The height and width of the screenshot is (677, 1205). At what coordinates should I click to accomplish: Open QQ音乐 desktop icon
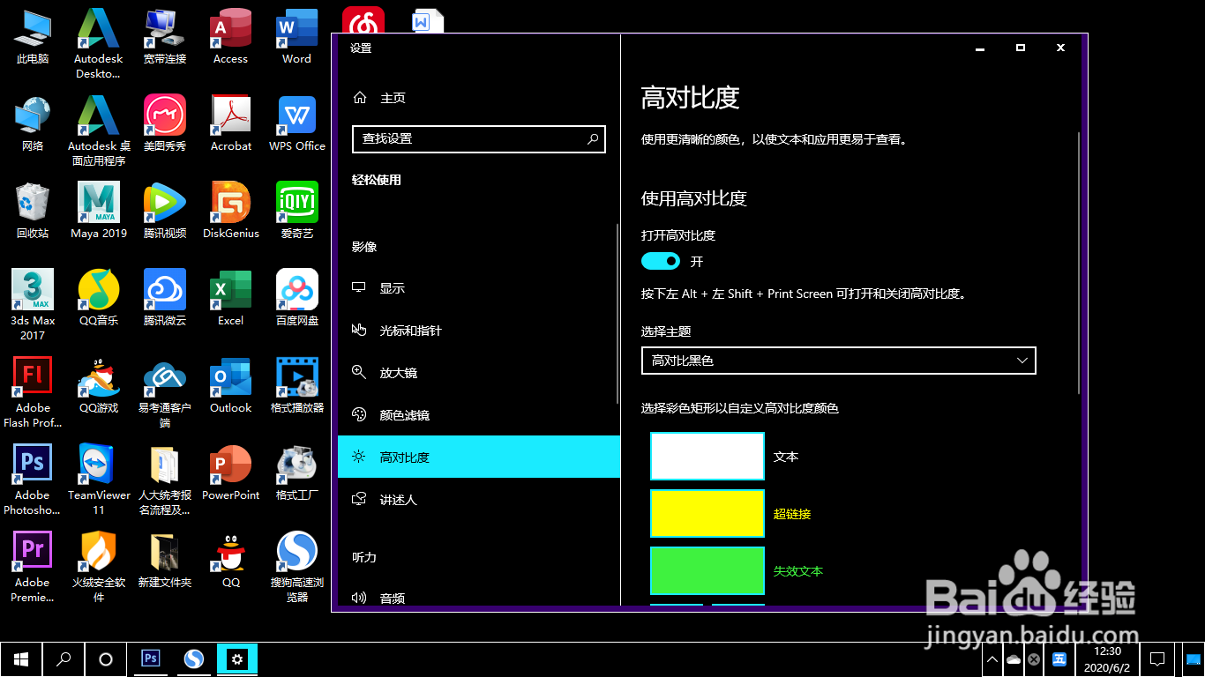(x=99, y=298)
